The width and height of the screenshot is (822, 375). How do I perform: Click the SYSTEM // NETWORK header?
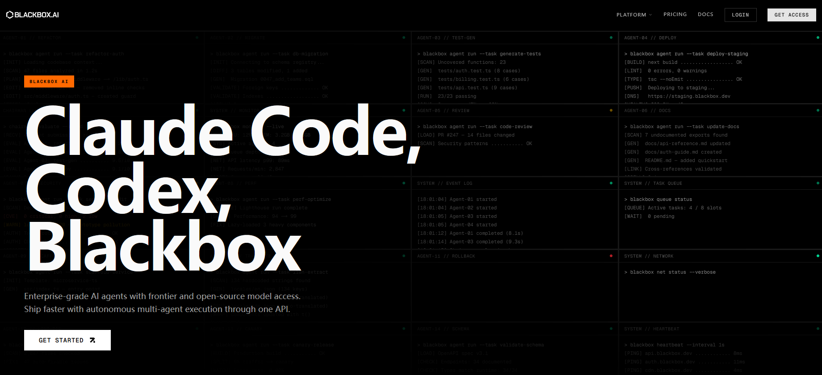pos(648,256)
